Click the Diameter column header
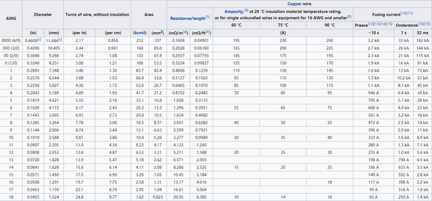Viewport: 432px width, 201px height. (43, 14)
